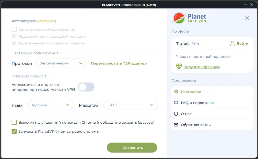Click the Приложение heading
Viewport: 258px width, 159px height.
click(184, 81)
